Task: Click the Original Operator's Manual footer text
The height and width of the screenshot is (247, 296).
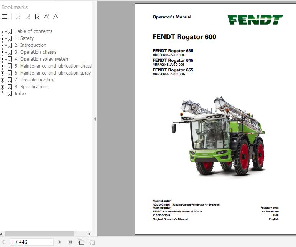Action: 170,219
